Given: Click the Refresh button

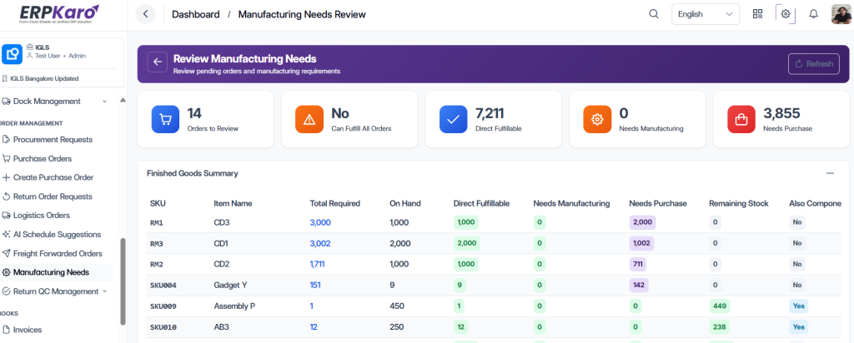Looking at the screenshot, I should tap(814, 64).
